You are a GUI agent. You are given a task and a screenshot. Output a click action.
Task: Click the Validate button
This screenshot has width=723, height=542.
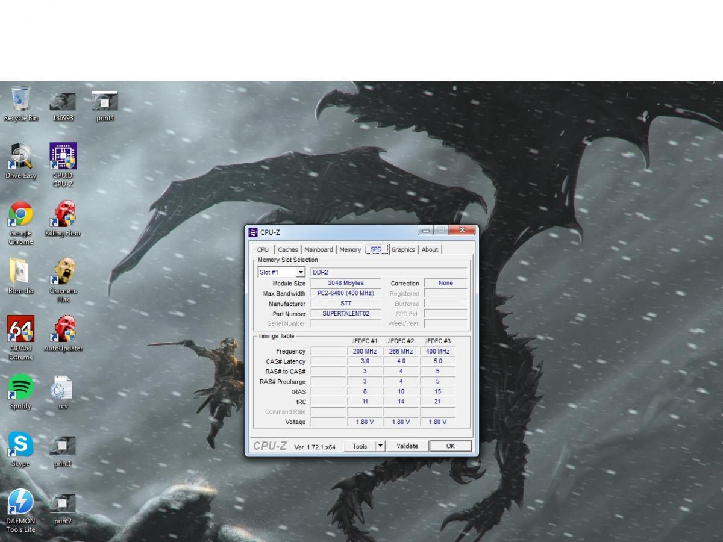pyautogui.click(x=407, y=446)
